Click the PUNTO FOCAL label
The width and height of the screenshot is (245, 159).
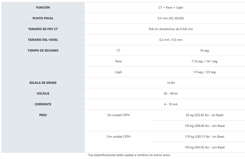[x=43, y=18]
